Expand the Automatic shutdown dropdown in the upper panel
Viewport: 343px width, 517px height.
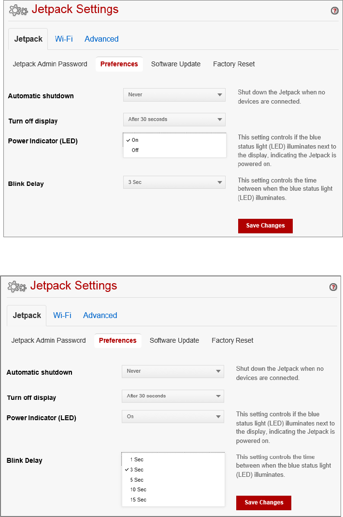174,95
